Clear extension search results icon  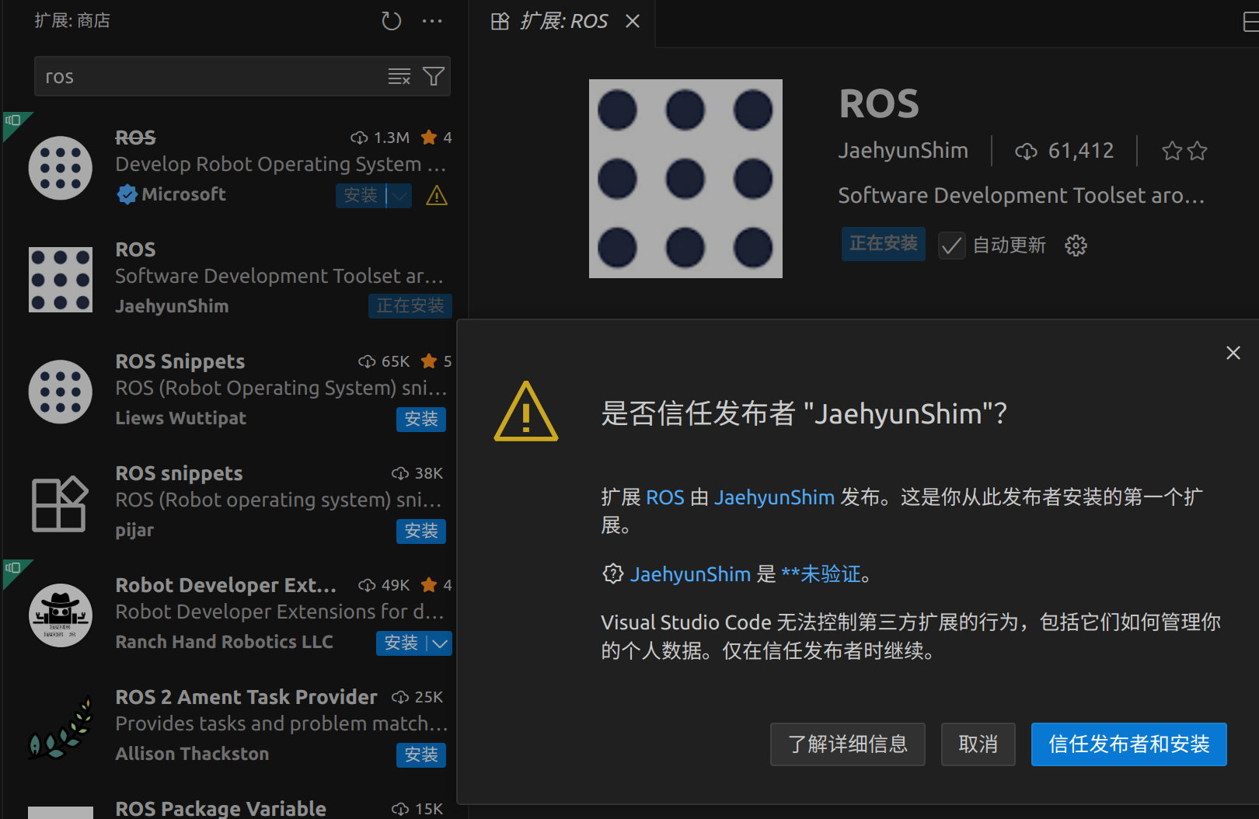click(x=399, y=76)
